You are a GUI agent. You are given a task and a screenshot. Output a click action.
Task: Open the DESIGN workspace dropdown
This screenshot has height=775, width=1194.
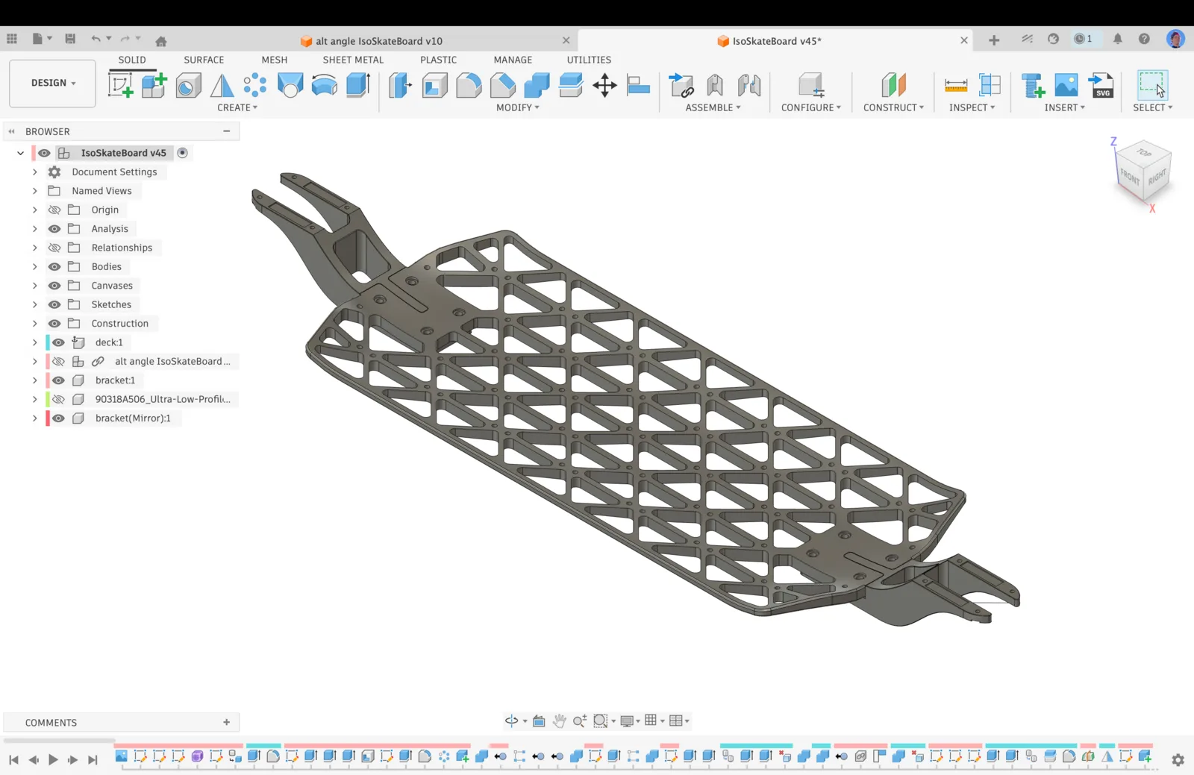pyautogui.click(x=53, y=83)
